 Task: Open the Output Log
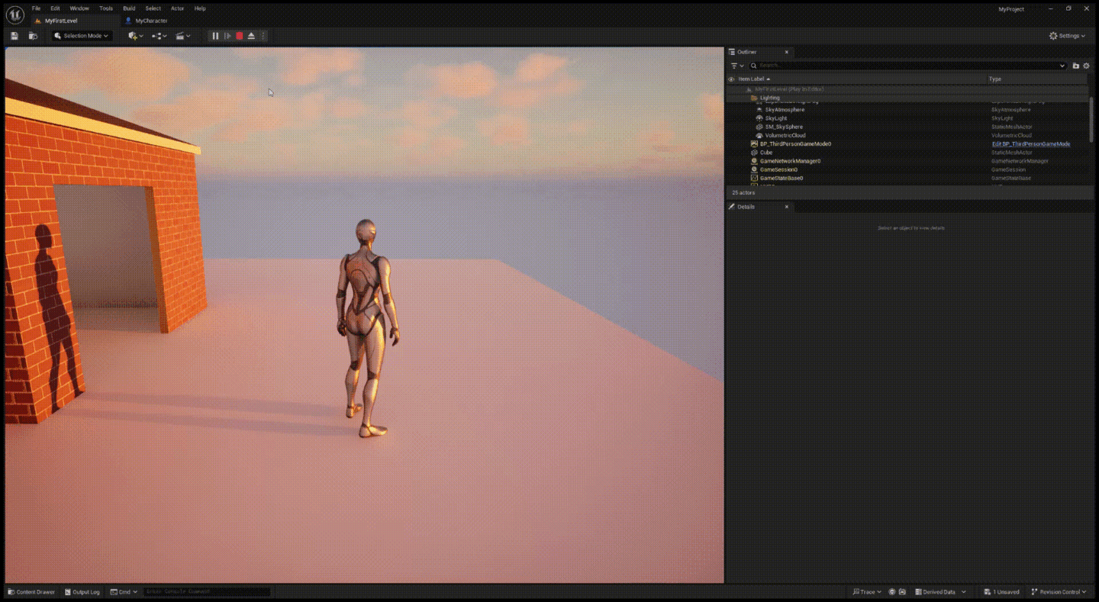[x=82, y=592]
